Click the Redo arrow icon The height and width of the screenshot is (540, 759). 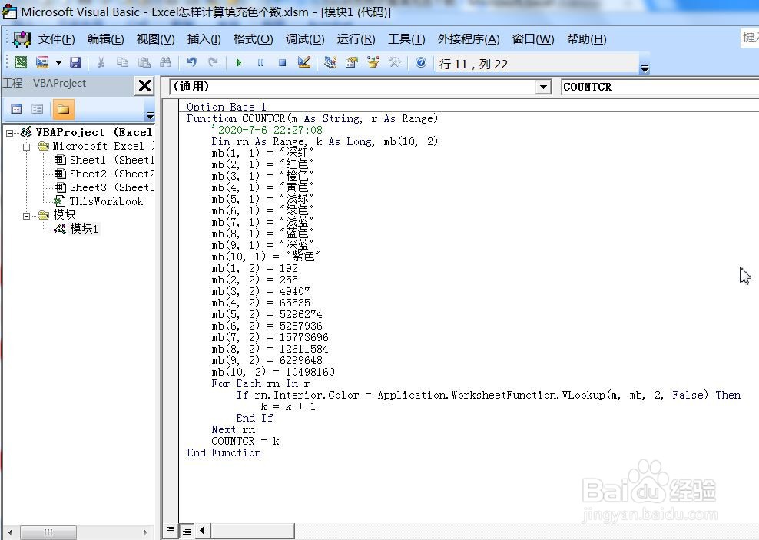pyautogui.click(x=213, y=62)
